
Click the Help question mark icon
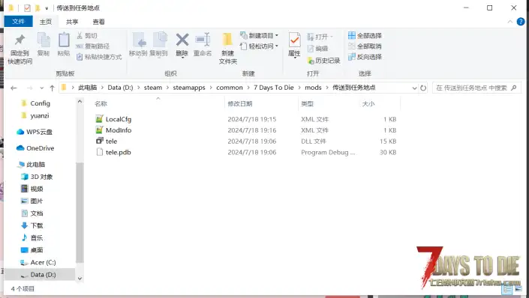(521, 22)
